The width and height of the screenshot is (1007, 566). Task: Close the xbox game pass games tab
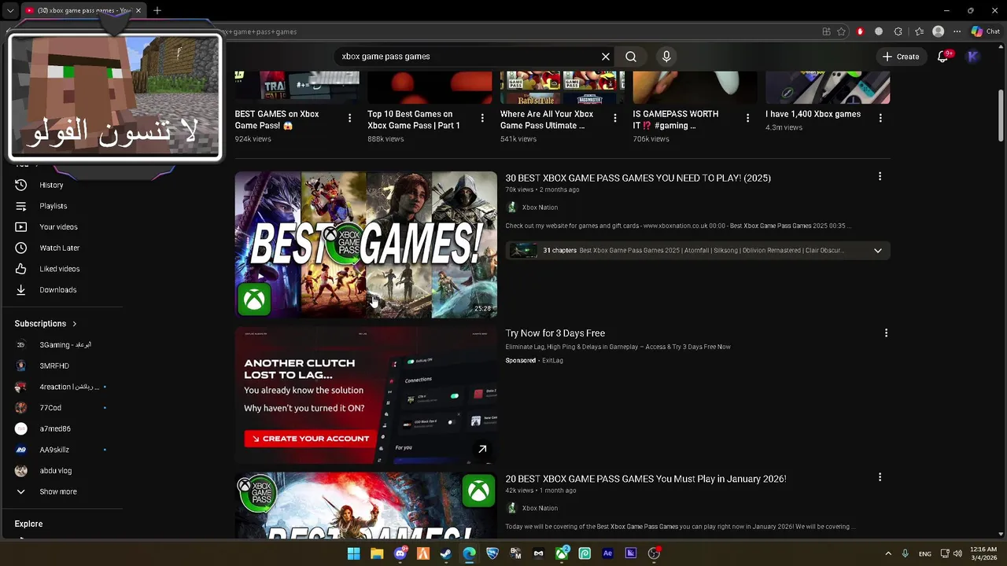[138, 10]
